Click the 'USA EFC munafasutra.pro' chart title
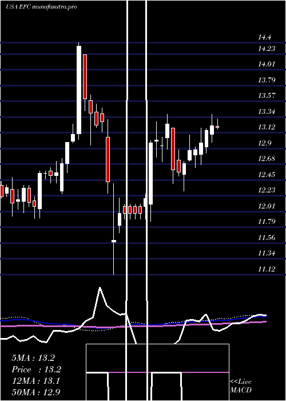The height and width of the screenshot is (401, 286). [41, 7]
